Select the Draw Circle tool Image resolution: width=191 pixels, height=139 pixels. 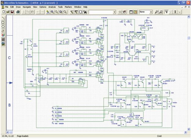click(3, 27)
